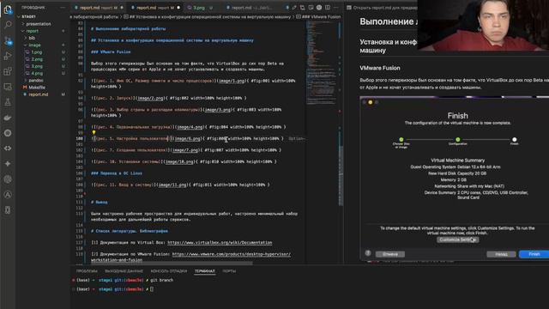
Task: Open preview to the side icon
Action: tap(311, 8)
